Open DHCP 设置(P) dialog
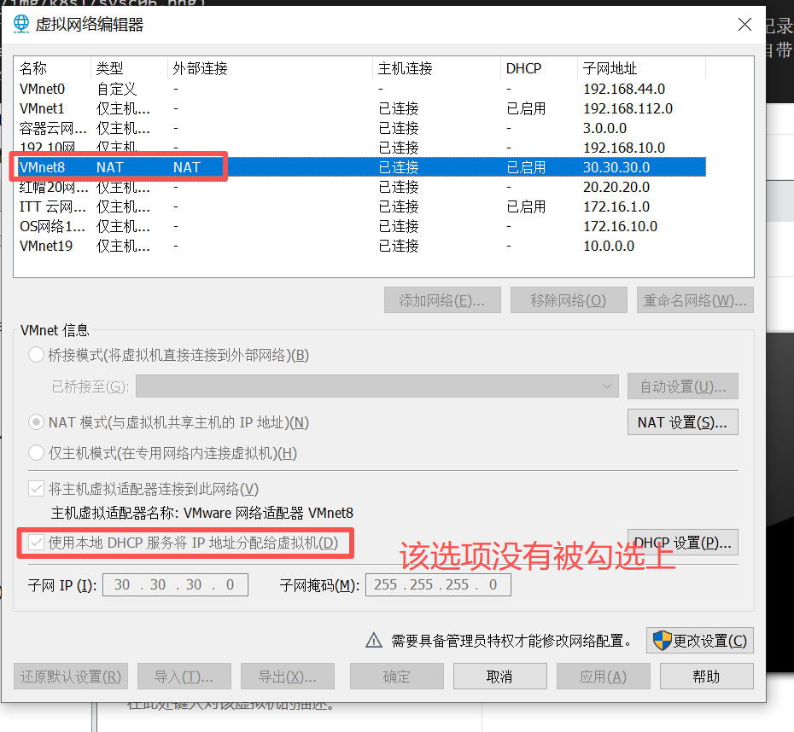This screenshot has width=794, height=732. pyautogui.click(x=683, y=543)
